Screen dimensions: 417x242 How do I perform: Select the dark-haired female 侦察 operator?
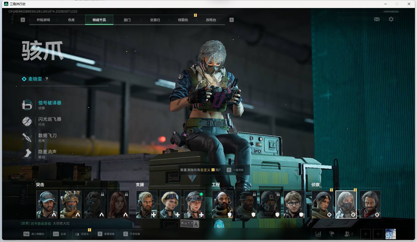click(x=322, y=204)
